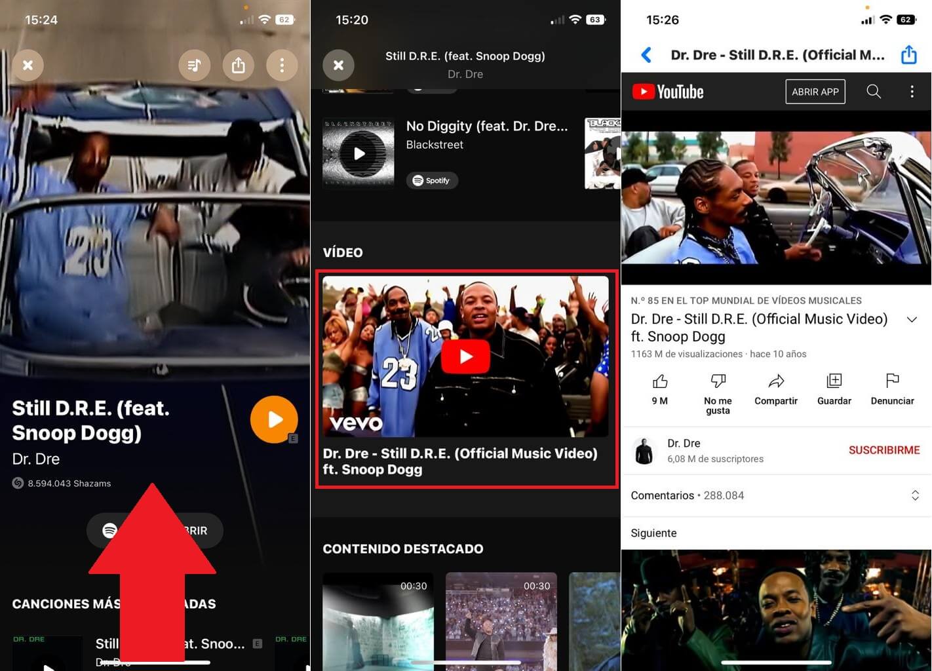Viewport: 932px width, 671px height.
Task: Tap the Wi-Fi status icon at 15:26
Action: click(885, 20)
